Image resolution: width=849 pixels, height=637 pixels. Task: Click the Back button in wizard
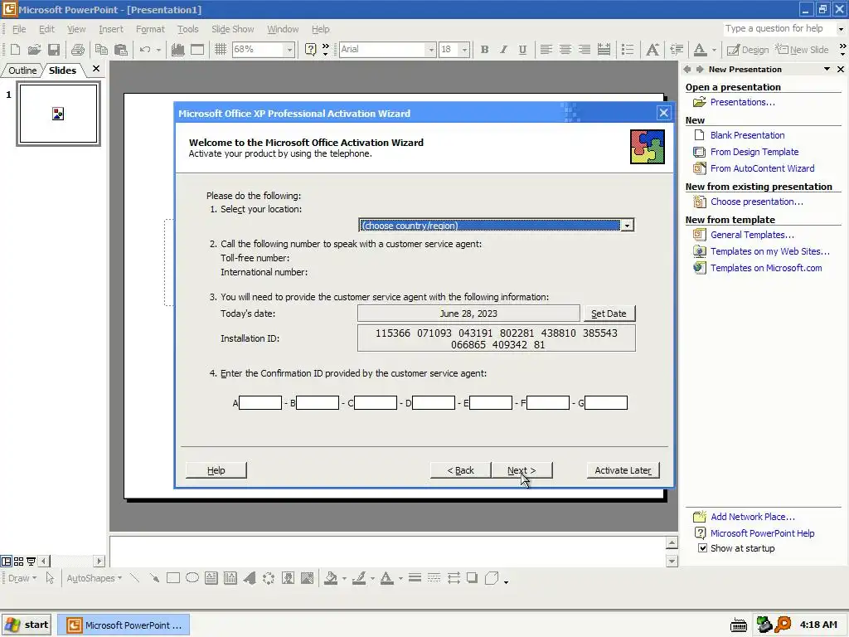point(460,470)
